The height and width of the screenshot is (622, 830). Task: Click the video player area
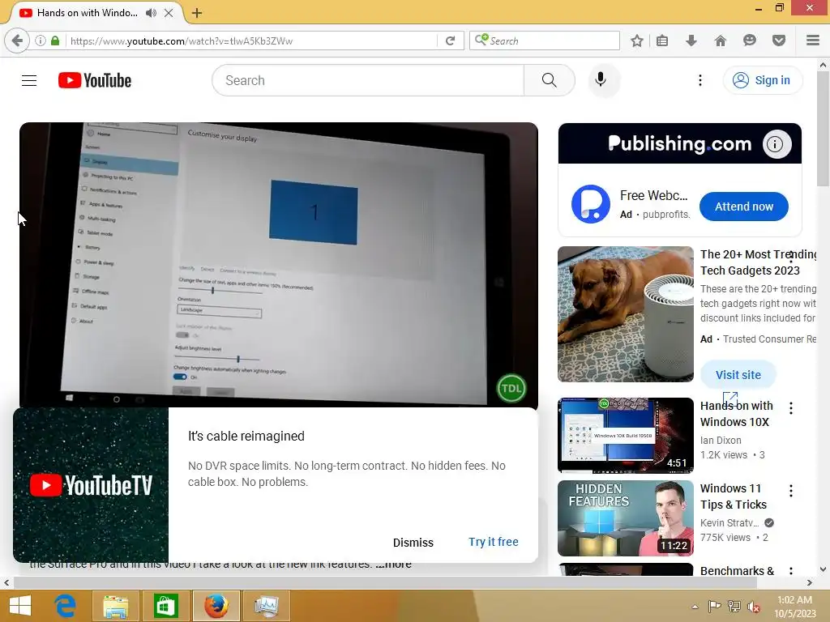[x=279, y=265]
